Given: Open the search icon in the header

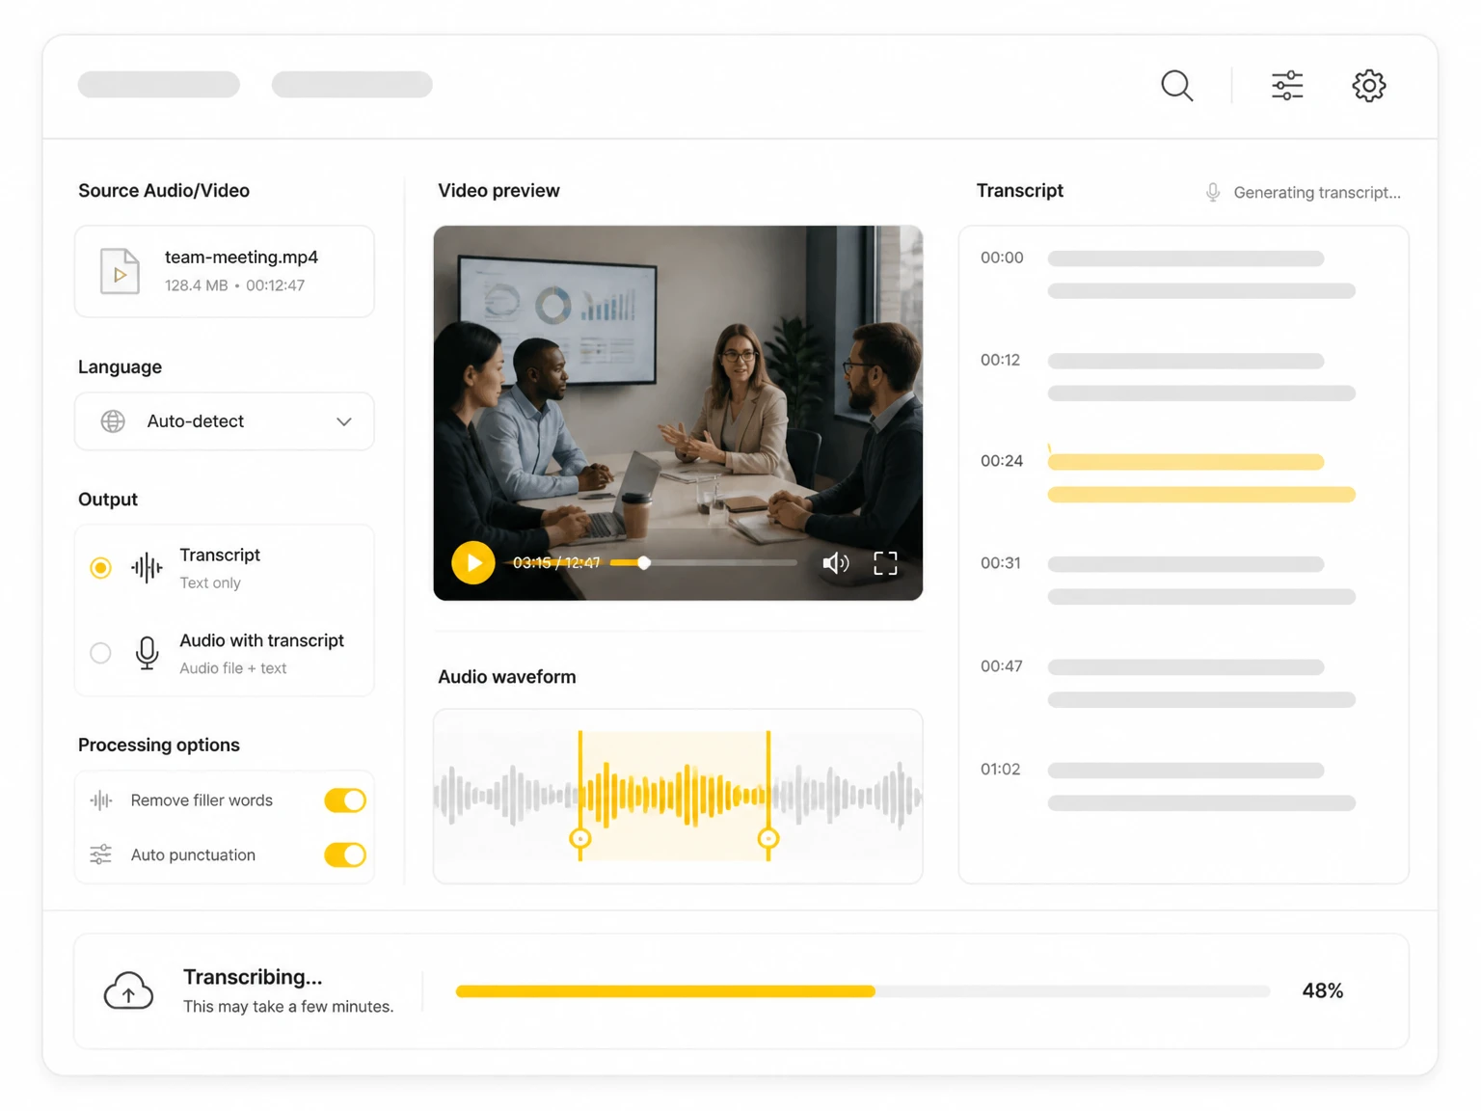Looking at the screenshot, I should point(1176,86).
